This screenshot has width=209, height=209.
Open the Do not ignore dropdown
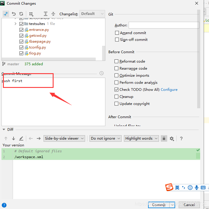pyautogui.click(x=105, y=138)
